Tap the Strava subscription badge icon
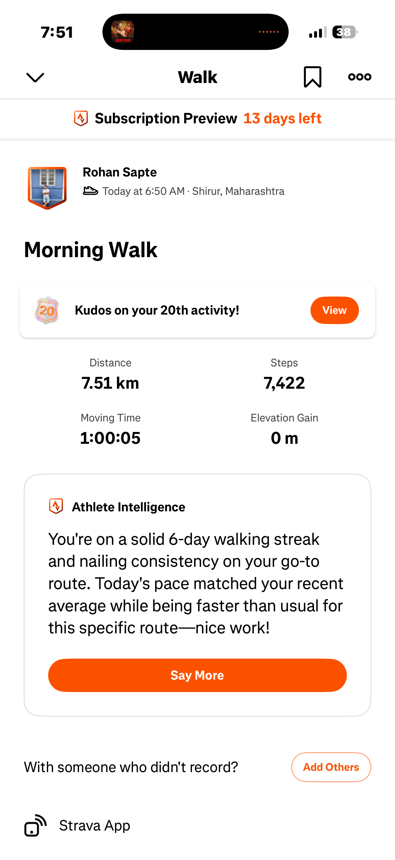Image resolution: width=395 pixels, height=860 pixels. pyautogui.click(x=81, y=118)
